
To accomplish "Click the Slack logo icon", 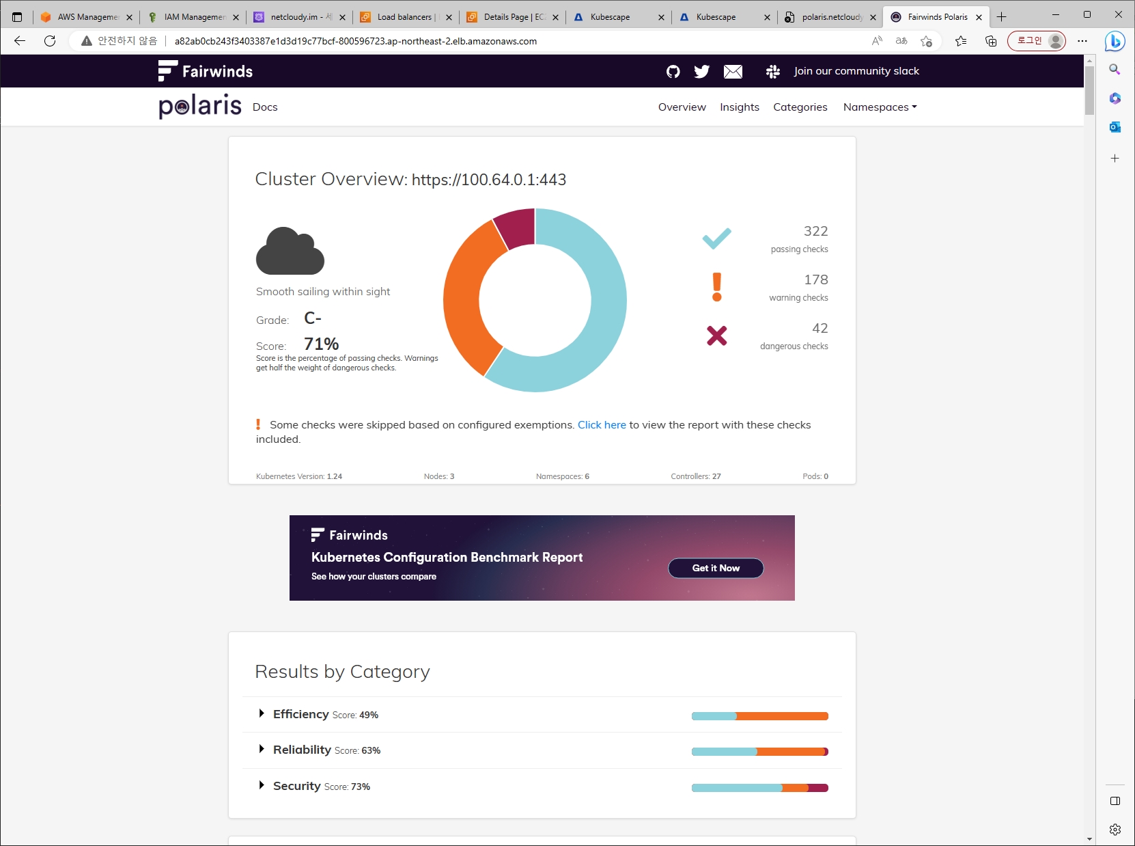I will [x=773, y=71].
